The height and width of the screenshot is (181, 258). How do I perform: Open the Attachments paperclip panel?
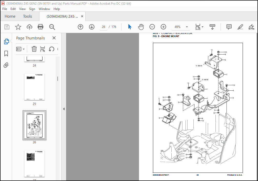tap(6, 65)
